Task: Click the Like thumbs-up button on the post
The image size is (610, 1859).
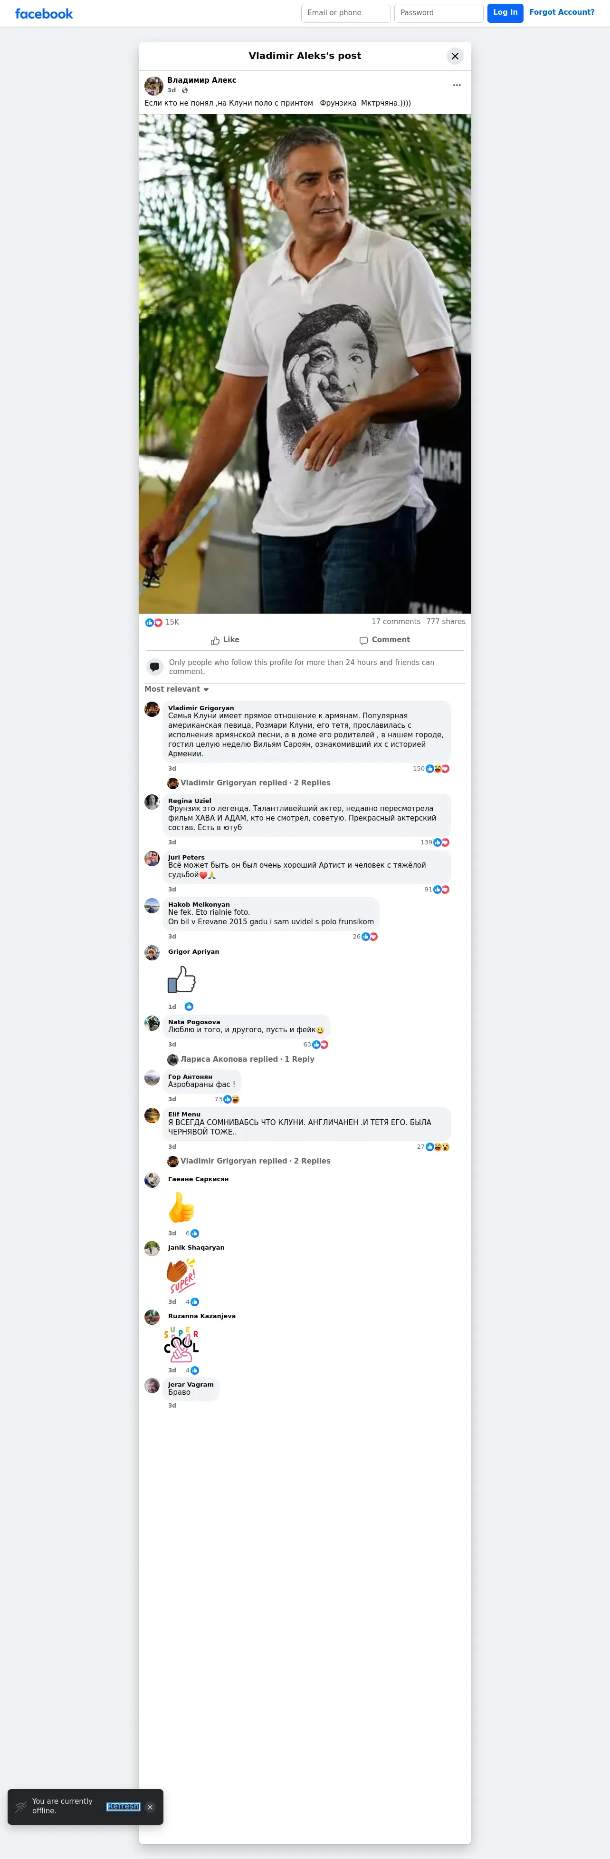Action: point(225,640)
